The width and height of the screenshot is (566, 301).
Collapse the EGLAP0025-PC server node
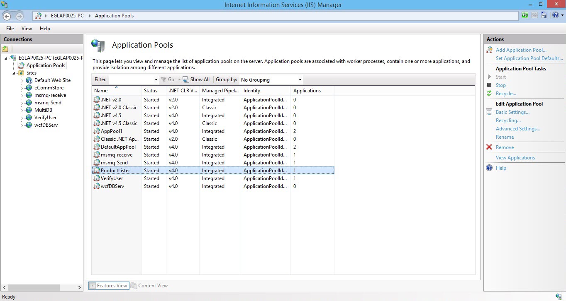coord(6,58)
